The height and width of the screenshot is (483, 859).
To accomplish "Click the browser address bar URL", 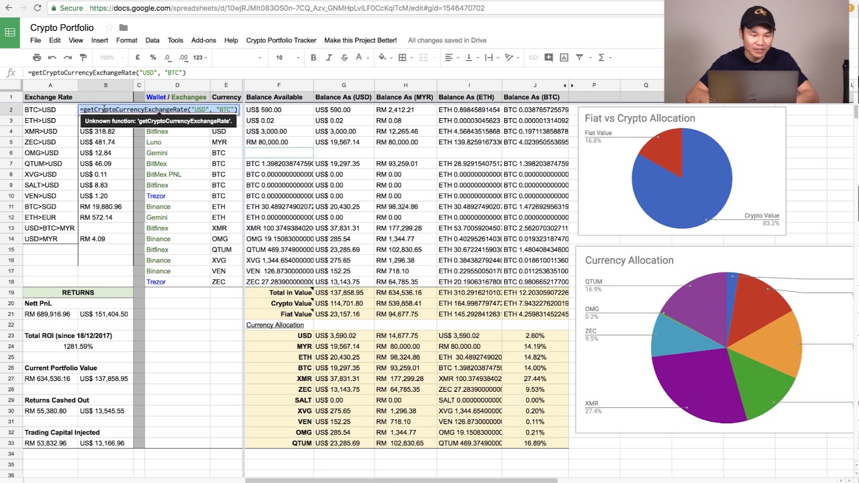I will pyautogui.click(x=287, y=8).
